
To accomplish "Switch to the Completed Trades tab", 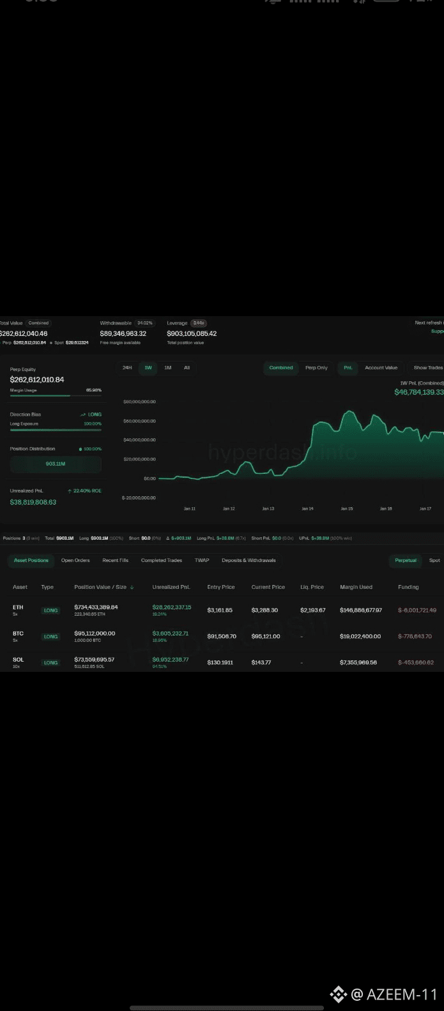I will [x=162, y=560].
